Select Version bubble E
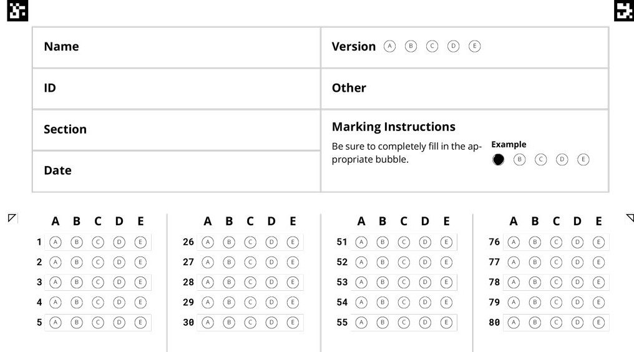 point(474,46)
